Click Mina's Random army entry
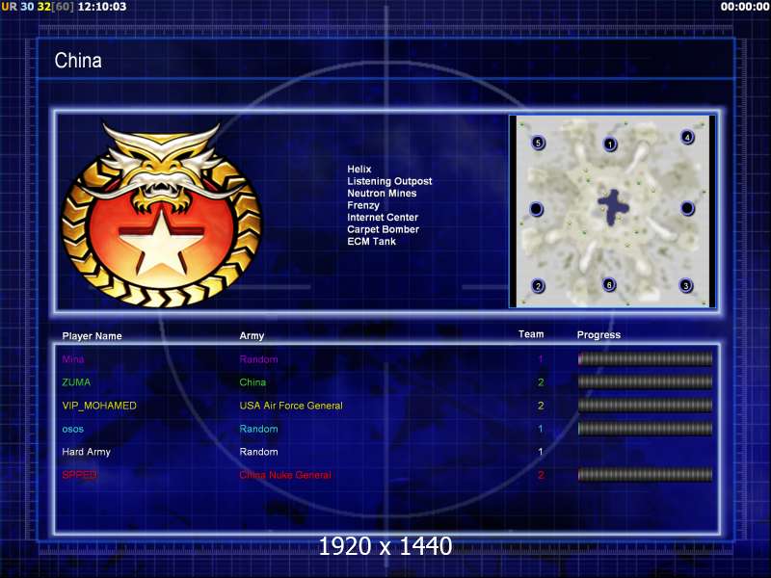The width and height of the screenshot is (771, 578). pyautogui.click(x=258, y=359)
